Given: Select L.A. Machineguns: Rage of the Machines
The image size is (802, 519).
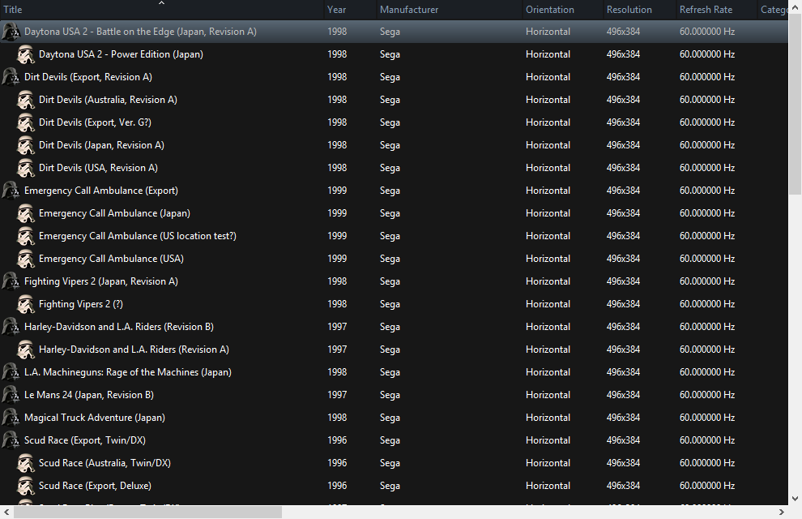Looking at the screenshot, I should pos(127,372).
